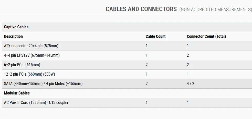Viewport: 252px width, 119px height.
Task: Click the cable count for the SATA / Molex row
Action: (x=147, y=84)
